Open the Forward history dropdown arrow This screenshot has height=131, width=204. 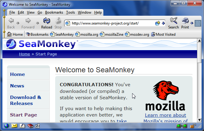tap(38, 23)
